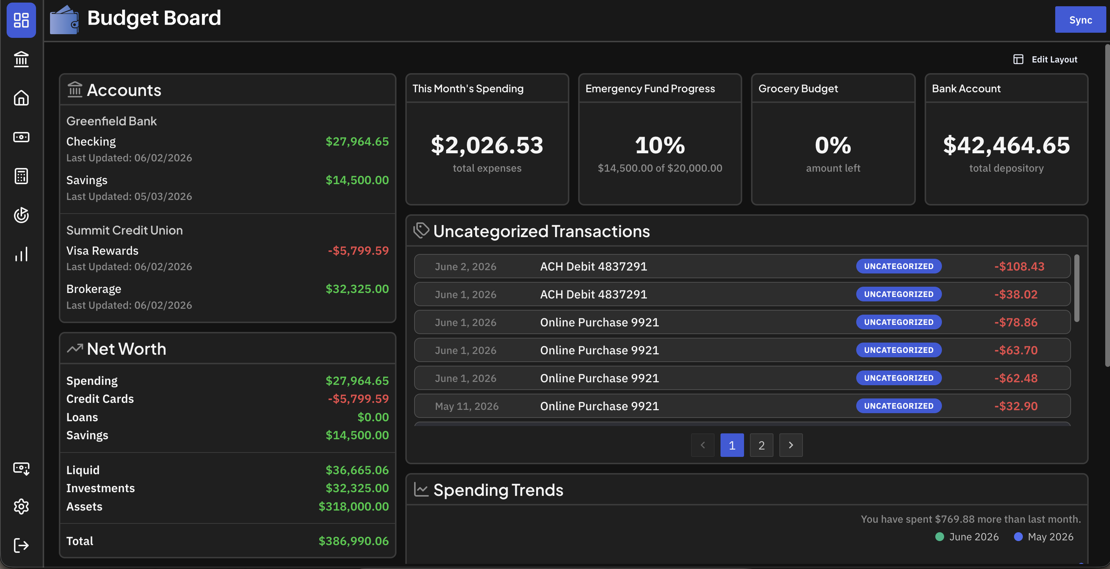Click the Budget Board title
Screen dimensions: 1110x569
point(154,18)
